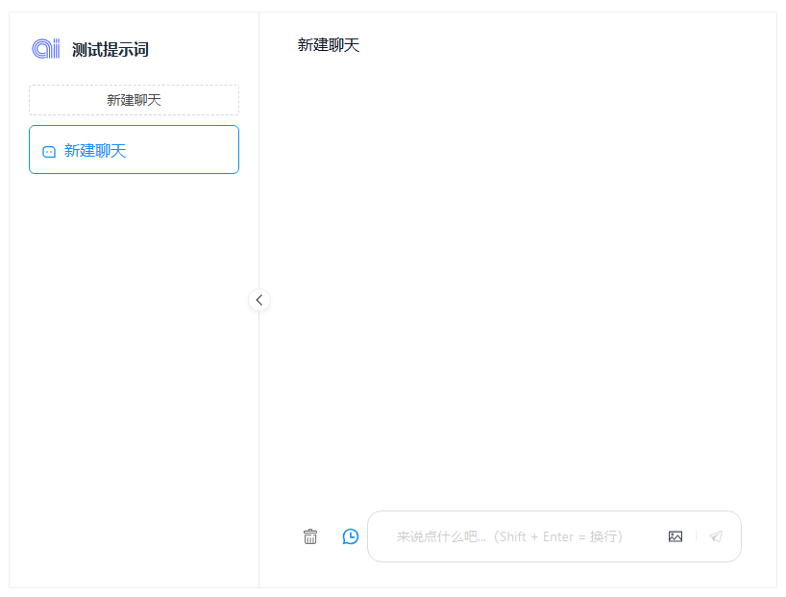
Task: Toggle context history with the blue clock icon
Action: pyautogui.click(x=351, y=536)
